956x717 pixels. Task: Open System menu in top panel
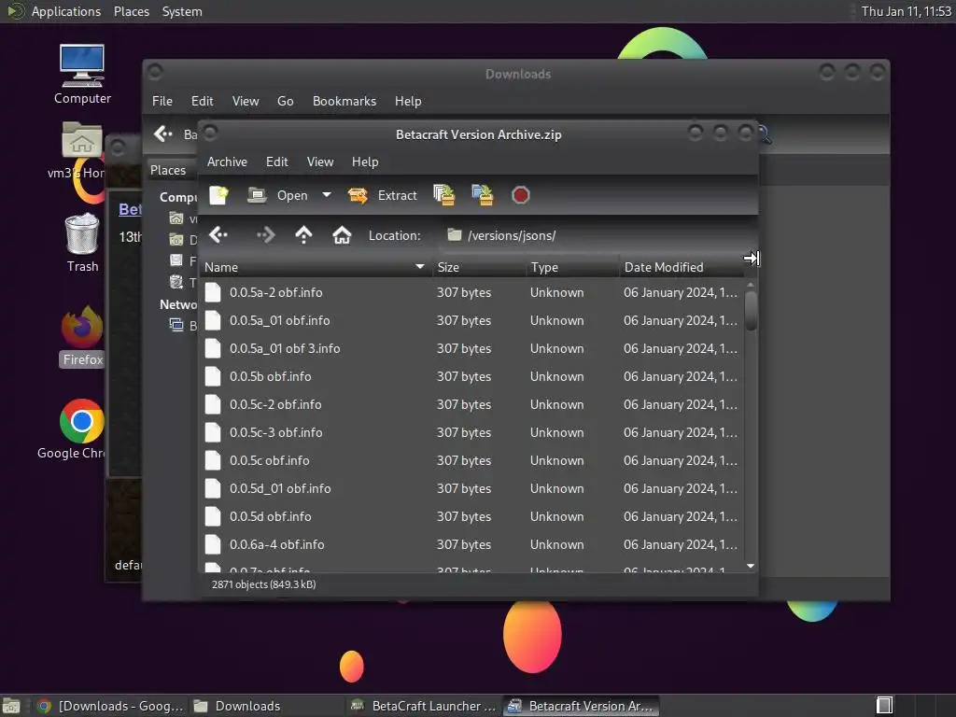(x=182, y=11)
